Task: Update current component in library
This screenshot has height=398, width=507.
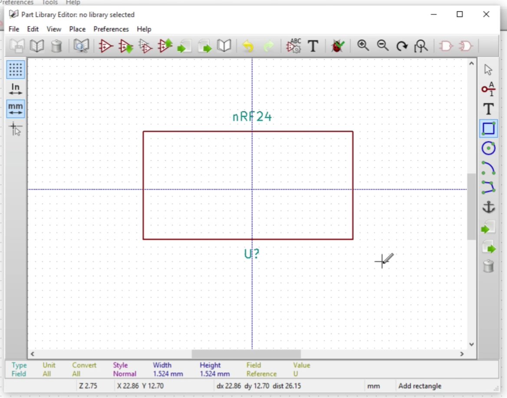Action: point(165,46)
